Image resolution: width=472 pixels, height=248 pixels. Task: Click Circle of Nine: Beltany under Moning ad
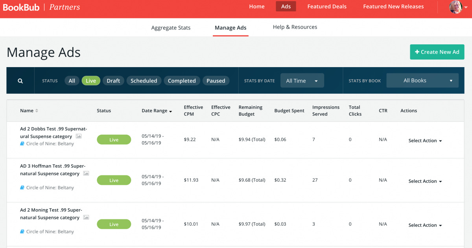[50, 232]
